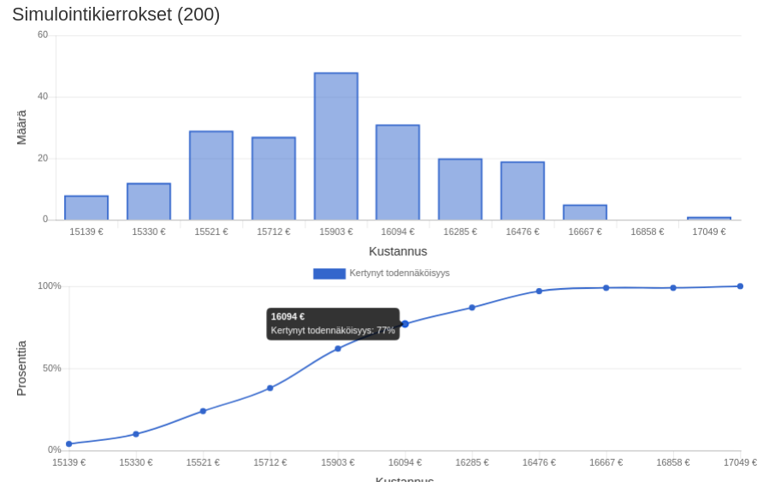This screenshot has width=775, height=482.
Task: Click the short histogram bar at 16667 €
Action: point(585,212)
